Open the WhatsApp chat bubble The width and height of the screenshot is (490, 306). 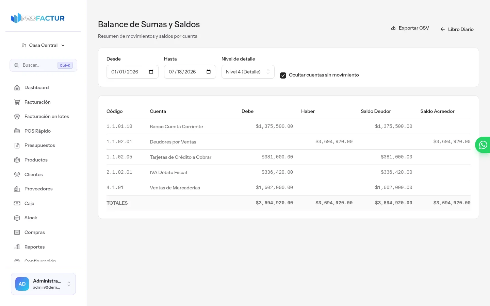tap(483, 145)
